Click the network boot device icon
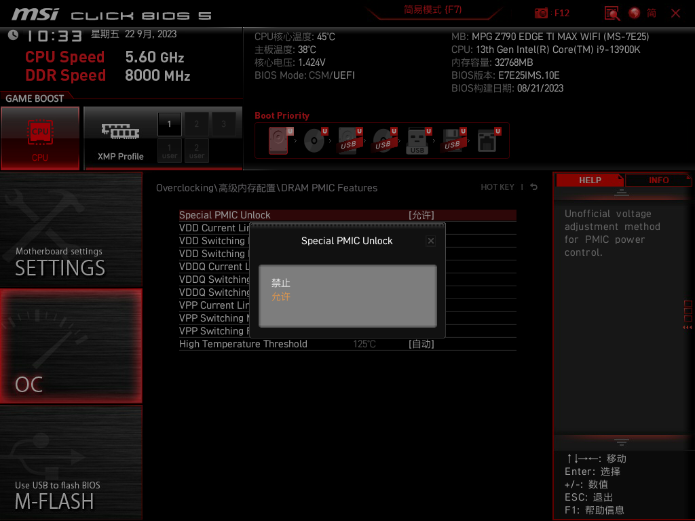This screenshot has height=521, width=695. (x=489, y=140)
